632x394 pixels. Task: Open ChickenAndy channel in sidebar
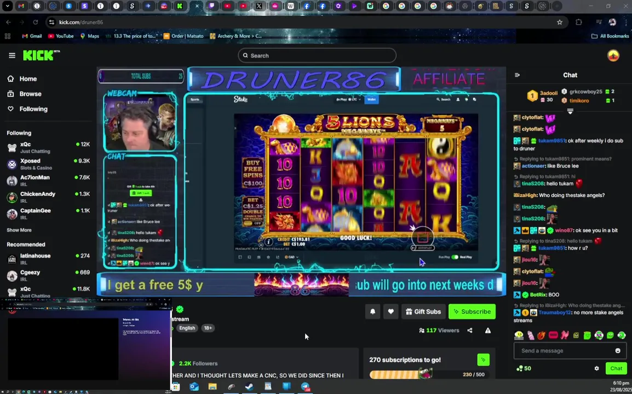(x=48, y=197)
